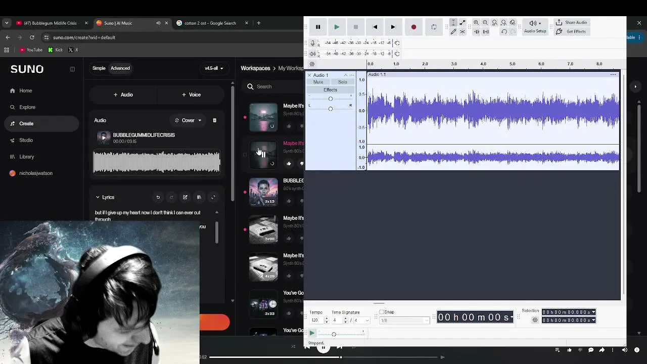Open the Audio 1.1 clip options menu
Viewport: 647px width, 364px height.
tap(613, 75)
